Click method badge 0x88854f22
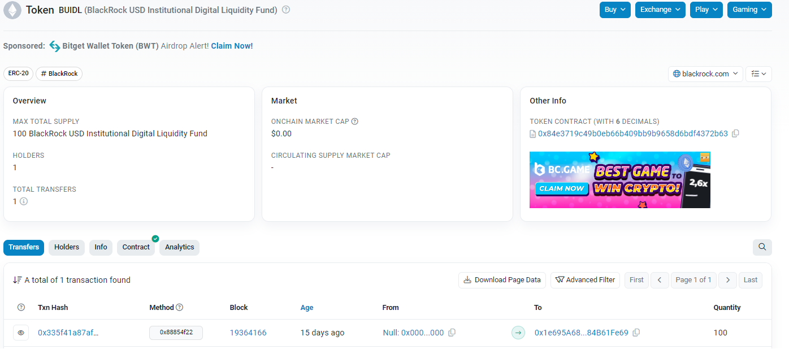This screenshot has height=349, width=789. pos(176,333)
